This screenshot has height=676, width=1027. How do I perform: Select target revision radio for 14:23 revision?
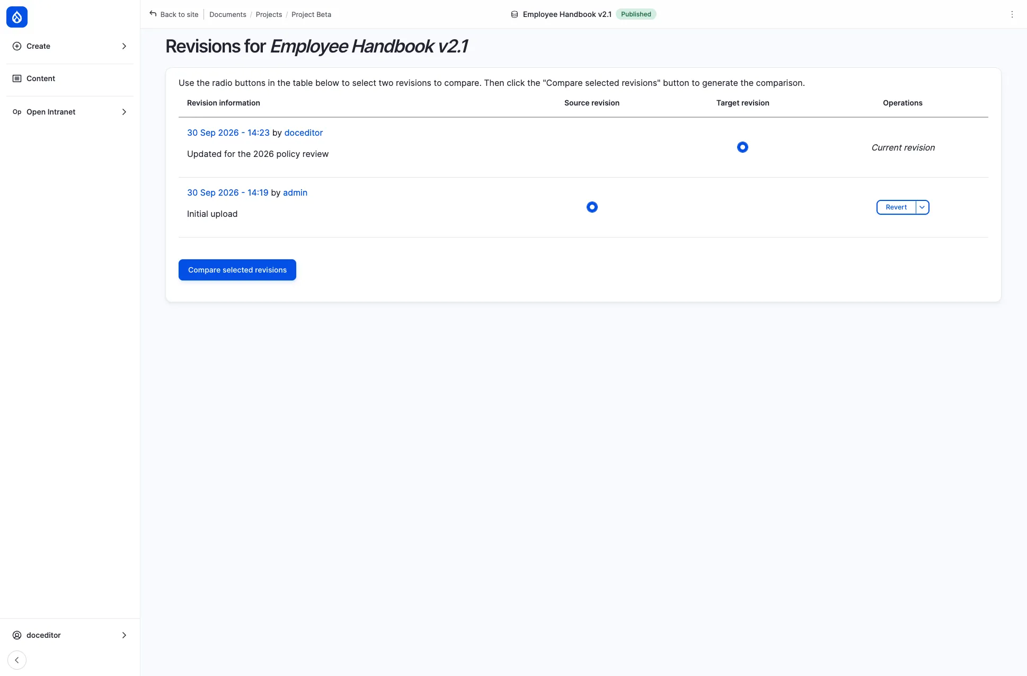(x=742, y=147)
